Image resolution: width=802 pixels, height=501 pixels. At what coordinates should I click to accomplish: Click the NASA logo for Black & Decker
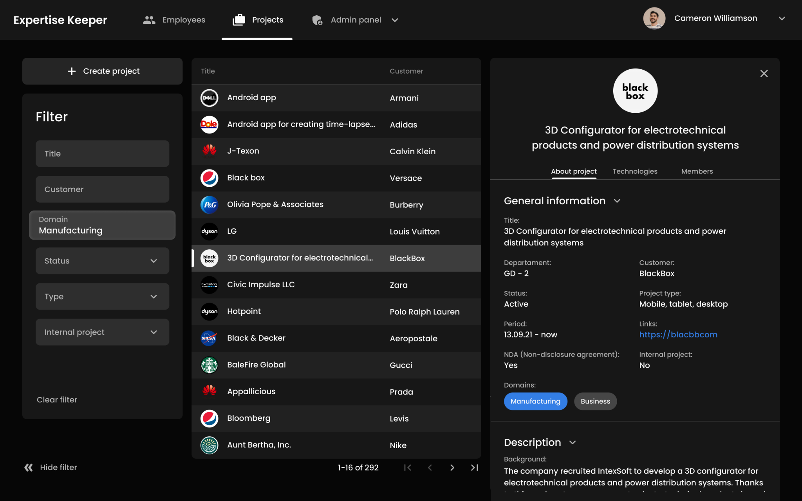click(209, 338)
